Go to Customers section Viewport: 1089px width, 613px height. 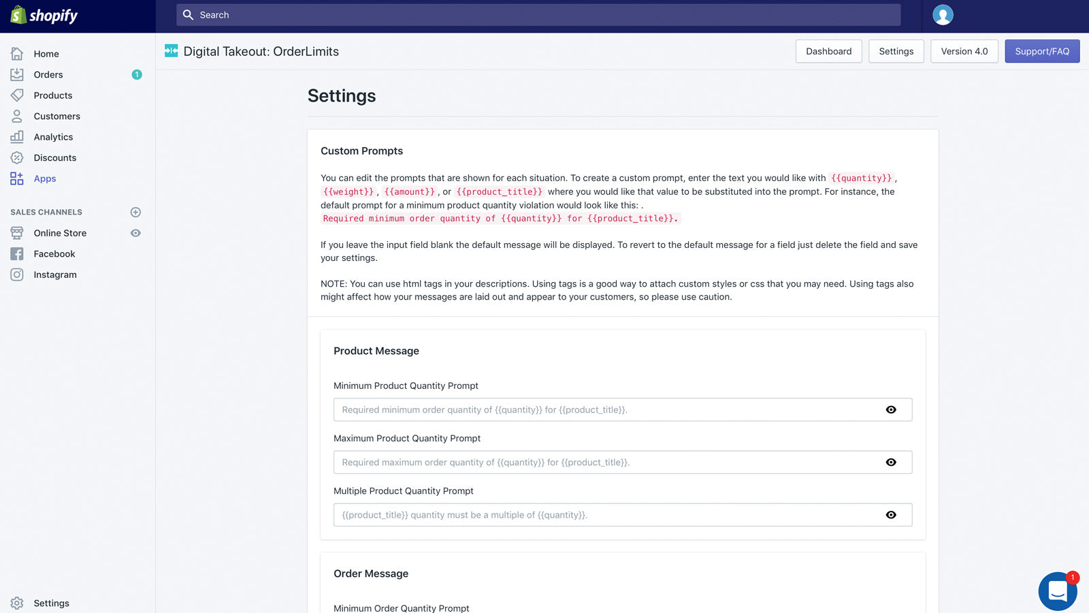57,116
